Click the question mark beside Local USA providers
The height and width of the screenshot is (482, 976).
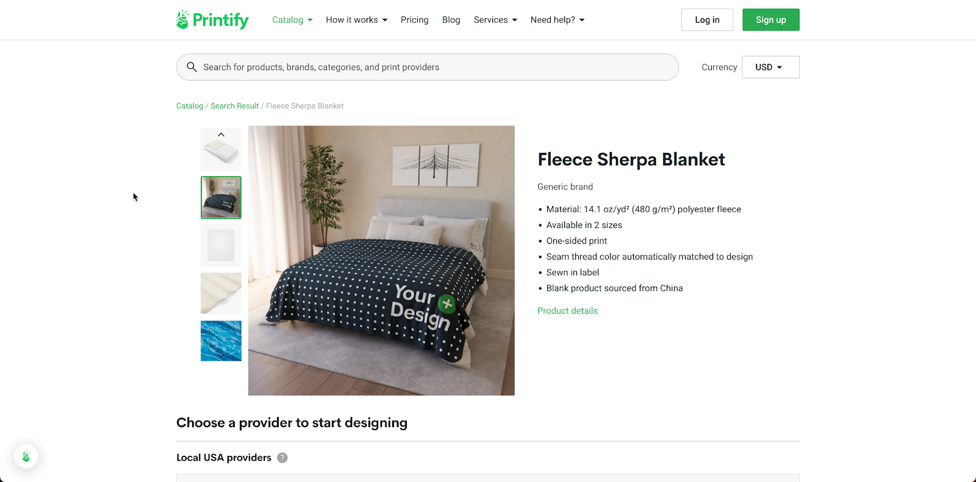[282, 458]
